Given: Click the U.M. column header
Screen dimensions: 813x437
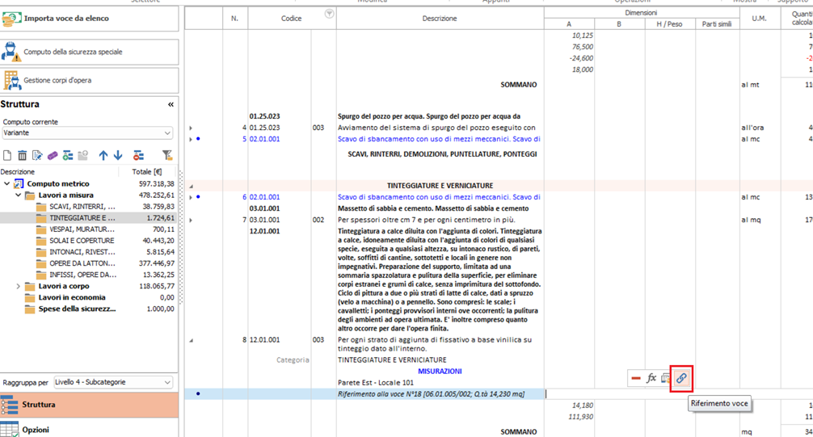Looking at the screenshot, I should (x=760, y=18).
